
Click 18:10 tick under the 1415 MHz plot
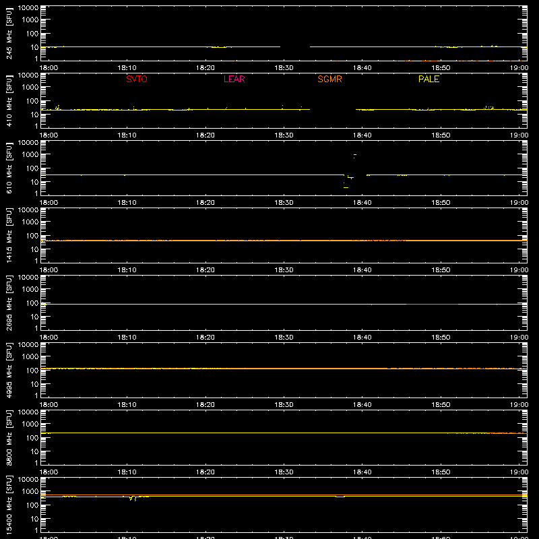pos(127,270)
